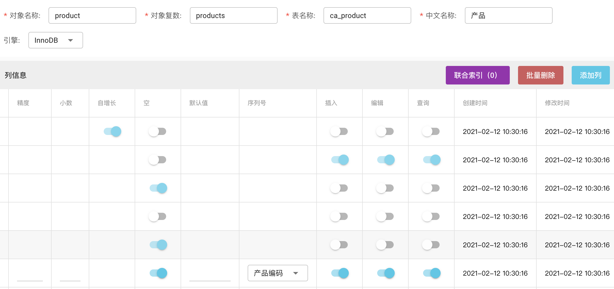Disable the 插入 toggle in the second row
This screenshot has height=289, width=614.
339,160
